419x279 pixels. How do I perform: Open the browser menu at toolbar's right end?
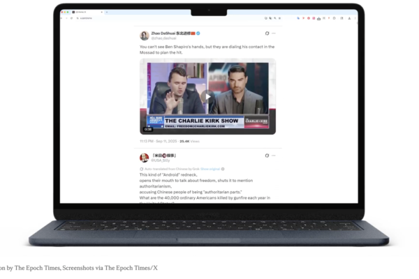[x=357, y=18]
